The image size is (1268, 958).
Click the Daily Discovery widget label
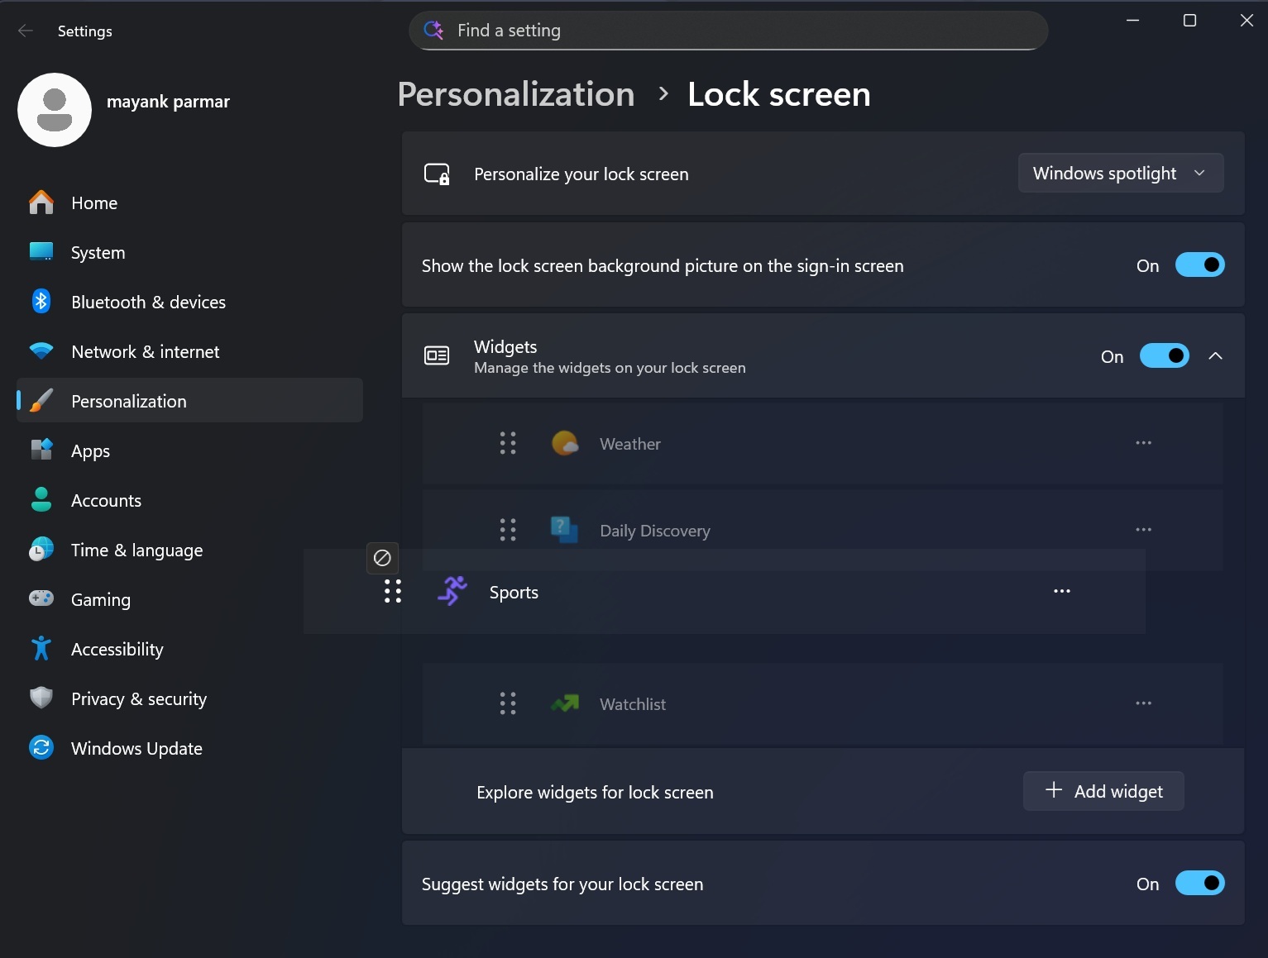pyautogui.click(x=655, y=531)
